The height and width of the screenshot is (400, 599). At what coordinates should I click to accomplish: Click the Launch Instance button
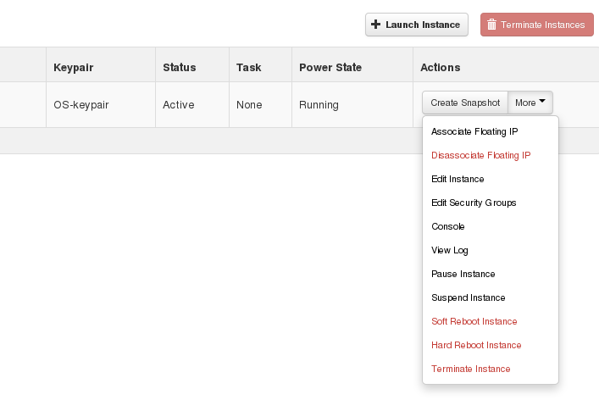[416, 25]
